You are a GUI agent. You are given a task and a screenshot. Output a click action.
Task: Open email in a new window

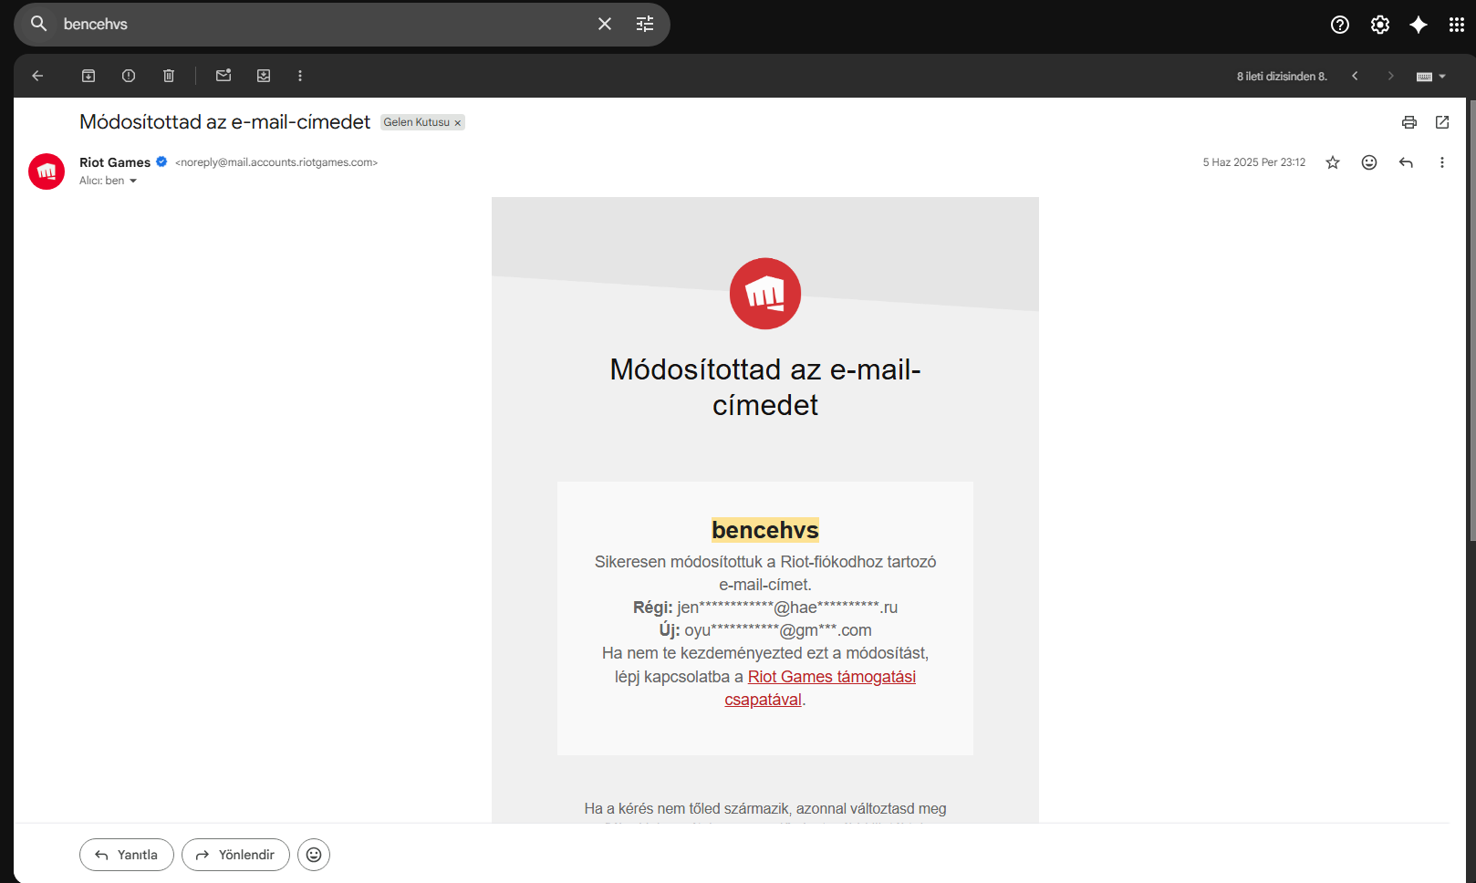pos(1442,122)
